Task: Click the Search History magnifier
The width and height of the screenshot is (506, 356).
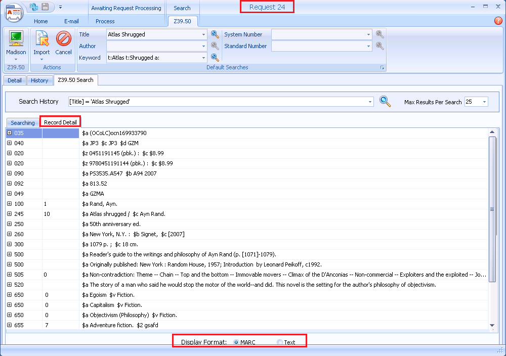Action: [x=385, y=101]
